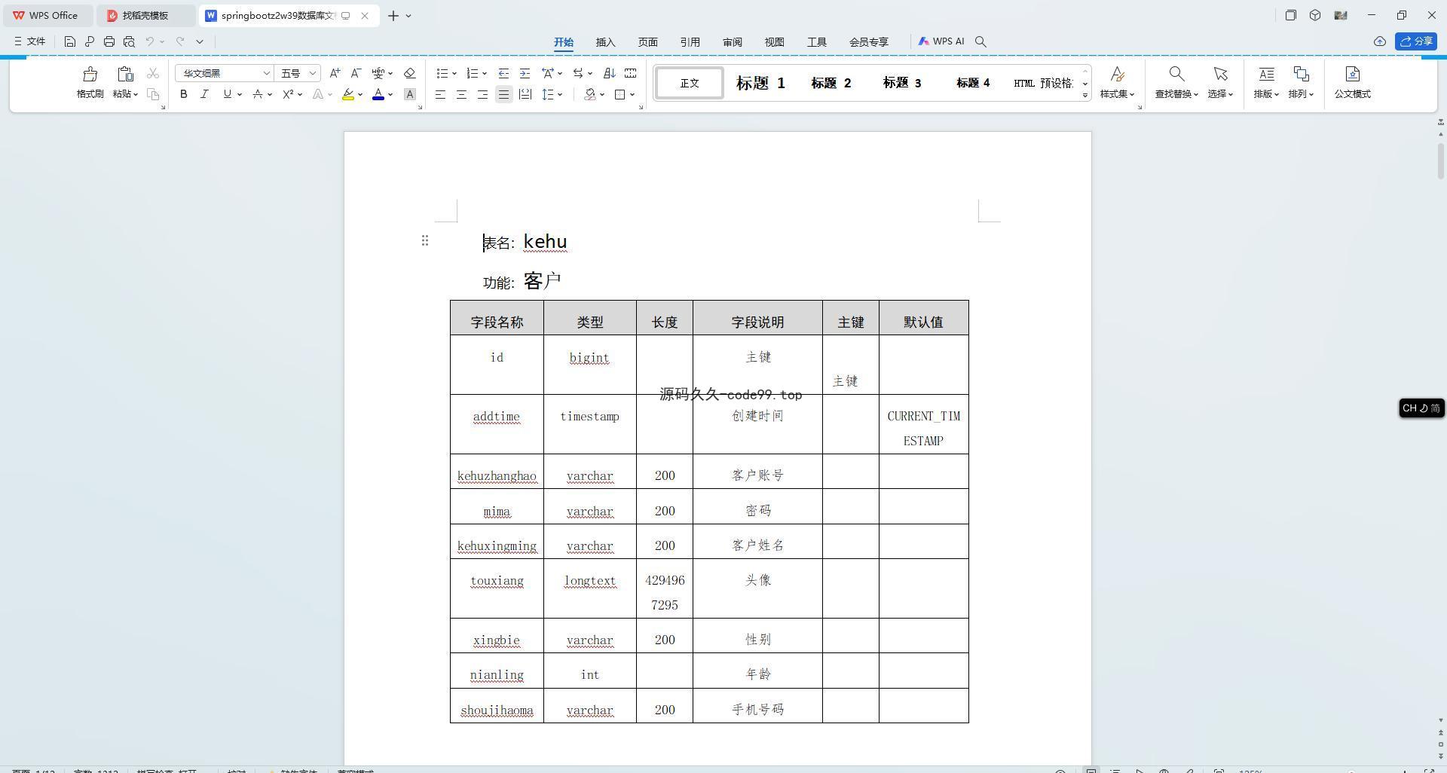Click the Increase indent icon

pos(525,73)
